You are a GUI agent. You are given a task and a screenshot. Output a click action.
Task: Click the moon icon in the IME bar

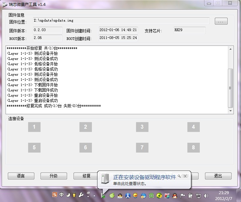(x=68, y=195)
